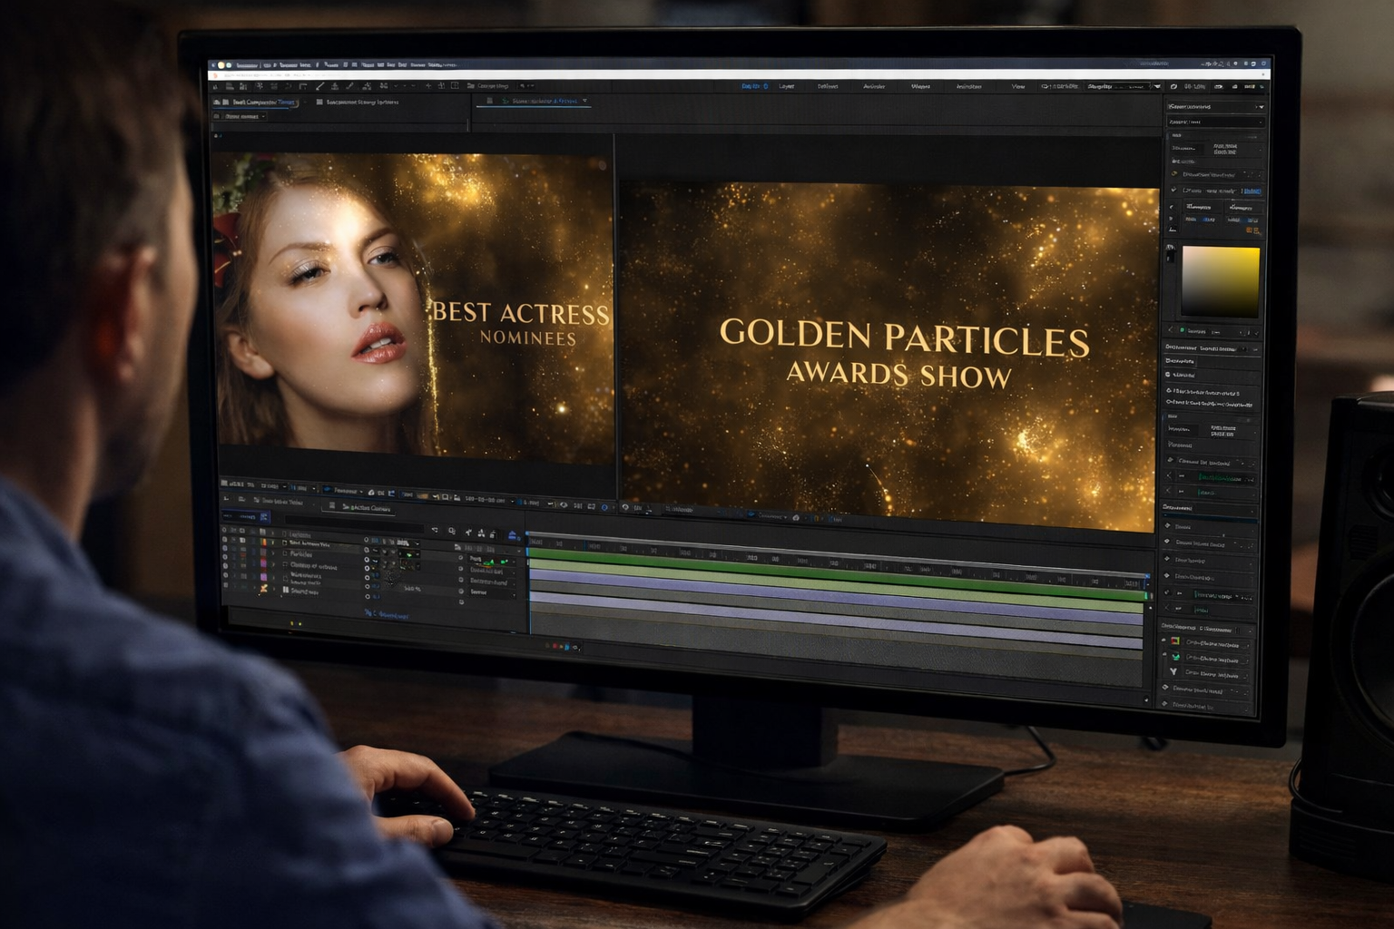Toggle visibility of the Best Actress title layer
1394x929 pixels.
(225, 543)
